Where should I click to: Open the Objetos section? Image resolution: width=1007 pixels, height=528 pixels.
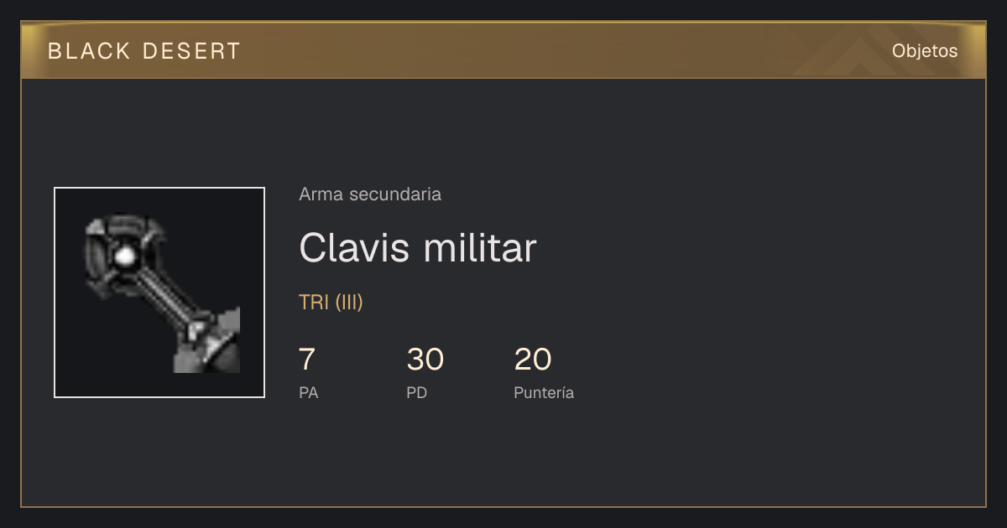[x=925, y=51]
